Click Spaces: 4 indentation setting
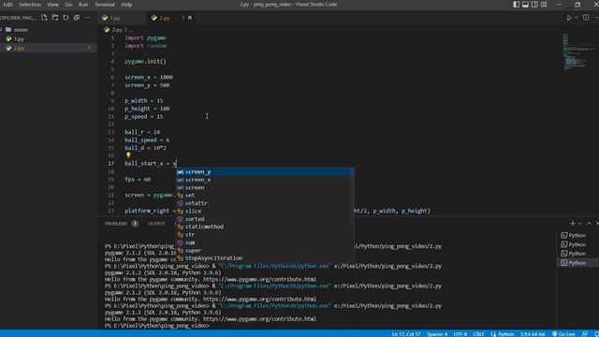This screenshot has width=599, height=337. pyautogui.click(x=437, y=334)
